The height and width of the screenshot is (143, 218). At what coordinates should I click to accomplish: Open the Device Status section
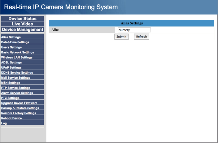tap(22, 19)
